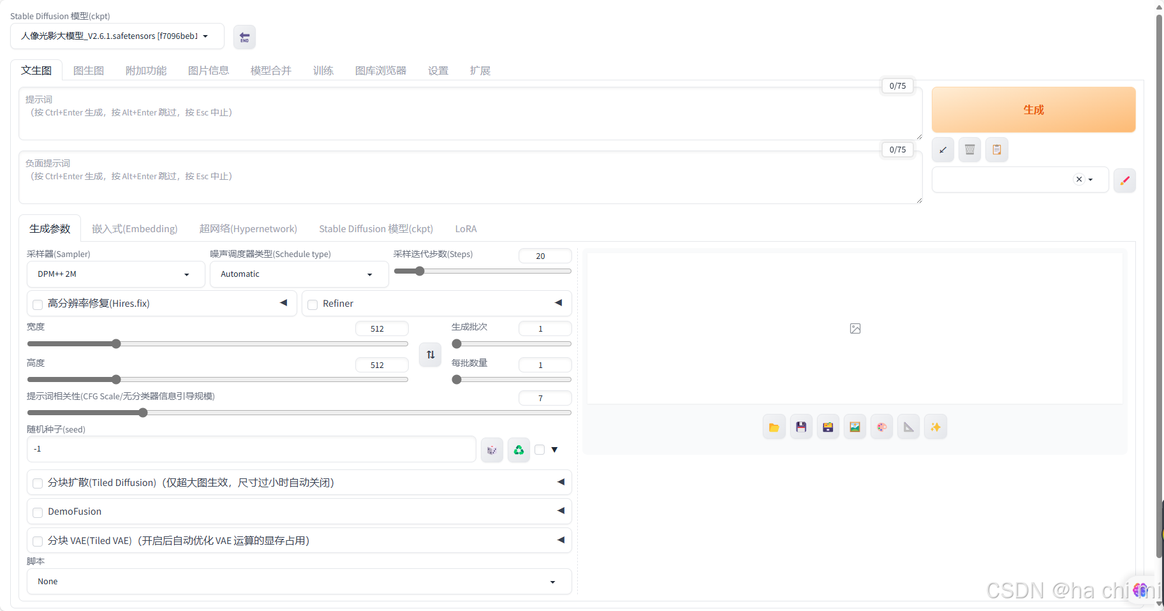Expand the DemoFusion section arrow

[x=561, y=511]
